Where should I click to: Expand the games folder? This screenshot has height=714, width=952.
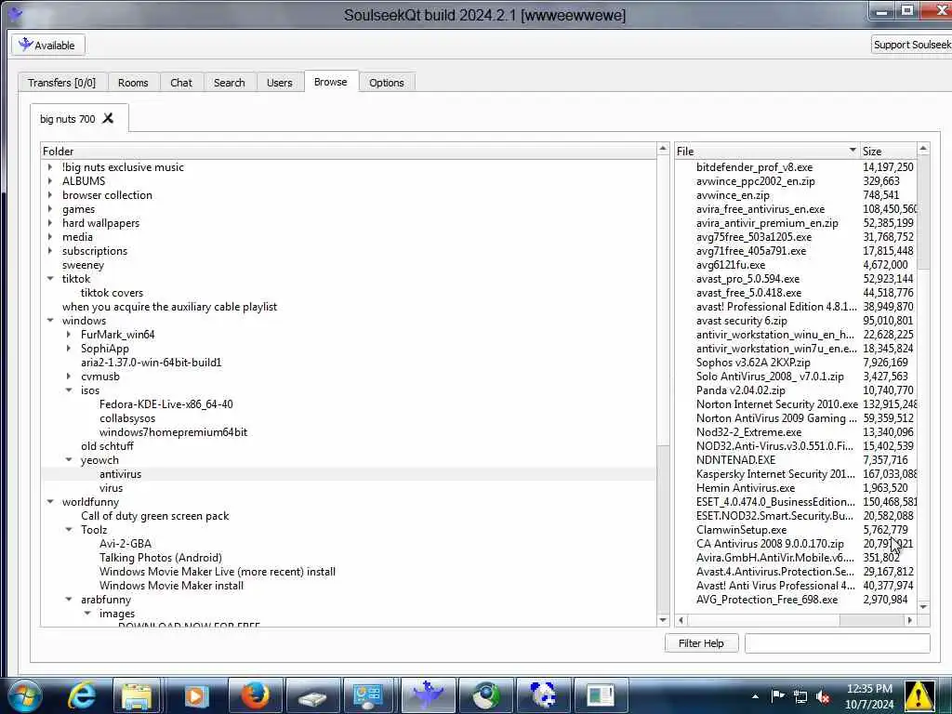coord(50,209)
